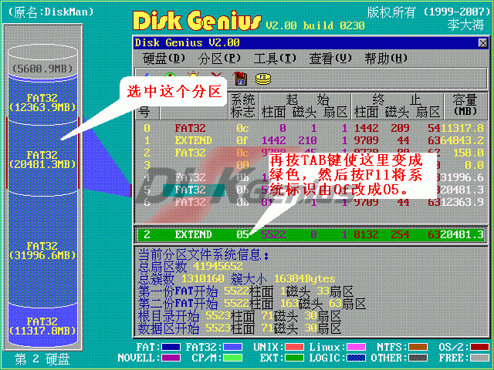The image size is (494, 370).
Task: Click end head 254 in green row
Action: [400, 234]
